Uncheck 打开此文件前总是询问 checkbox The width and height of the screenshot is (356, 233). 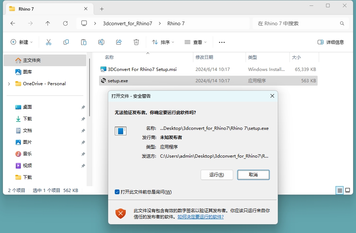click(117, 192)
